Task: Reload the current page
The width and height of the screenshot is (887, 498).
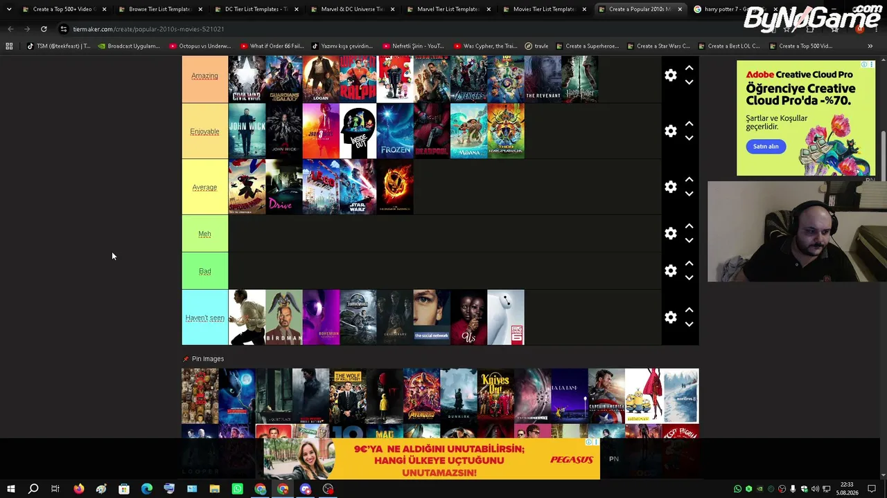Action: pos(44,29)
